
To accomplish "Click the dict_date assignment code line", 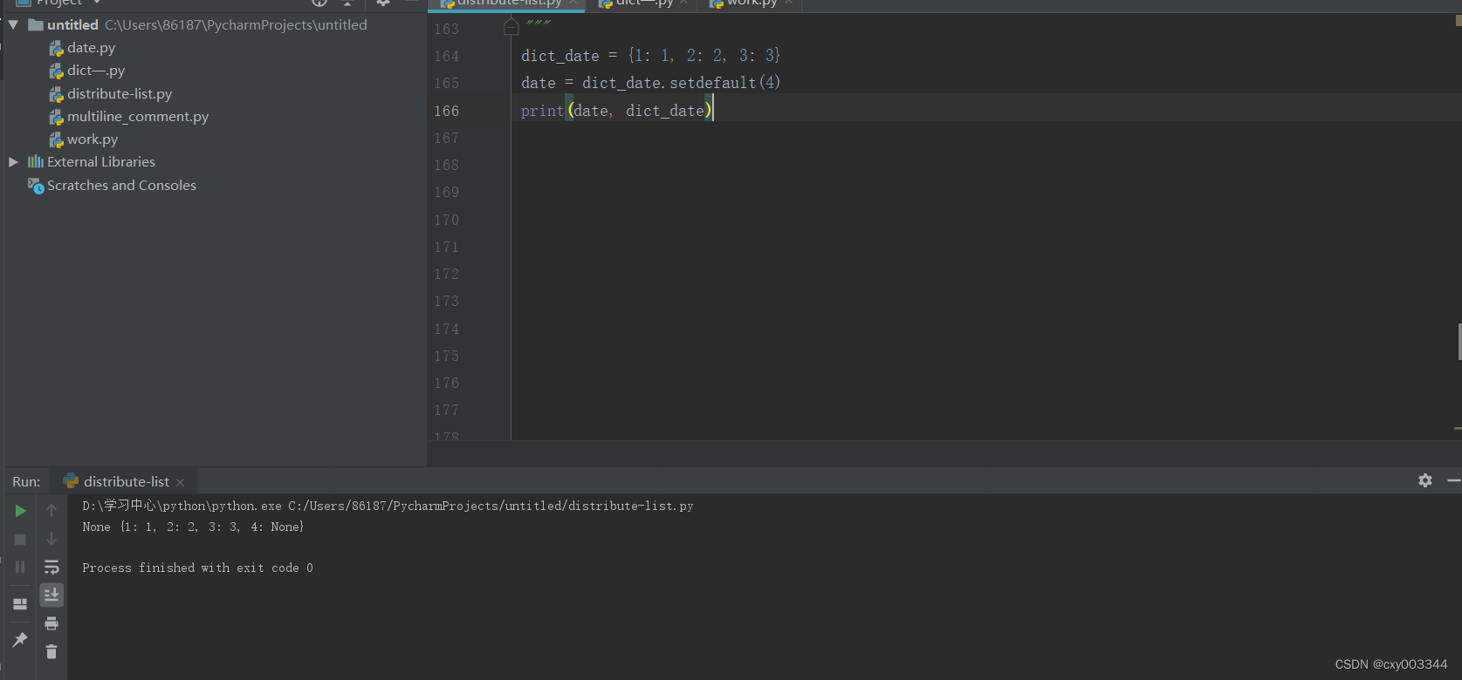I will (650, 56).
